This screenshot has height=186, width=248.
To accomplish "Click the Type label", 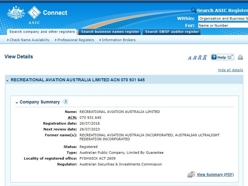I will pos(72,153).
